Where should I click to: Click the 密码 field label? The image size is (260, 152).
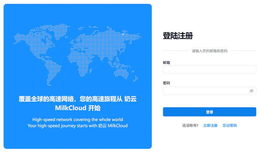coord(166,83)
